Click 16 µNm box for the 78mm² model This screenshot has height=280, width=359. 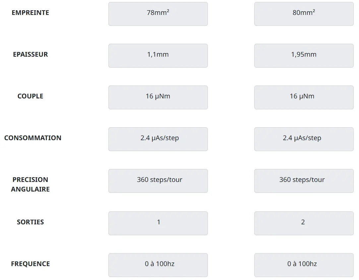coord(158,97)
